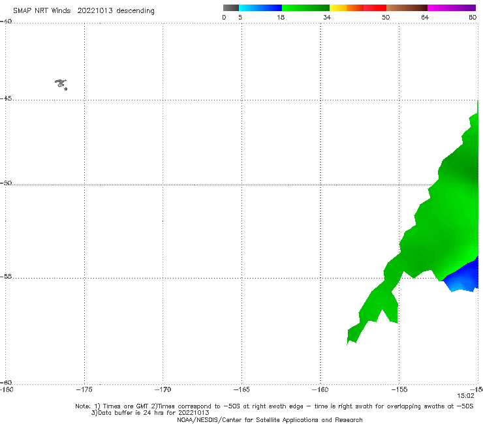The height and width of the screenshot is (424, 483).
Task: Click the magenta 64-80 color bar segment
Action: tap(452, 8)
